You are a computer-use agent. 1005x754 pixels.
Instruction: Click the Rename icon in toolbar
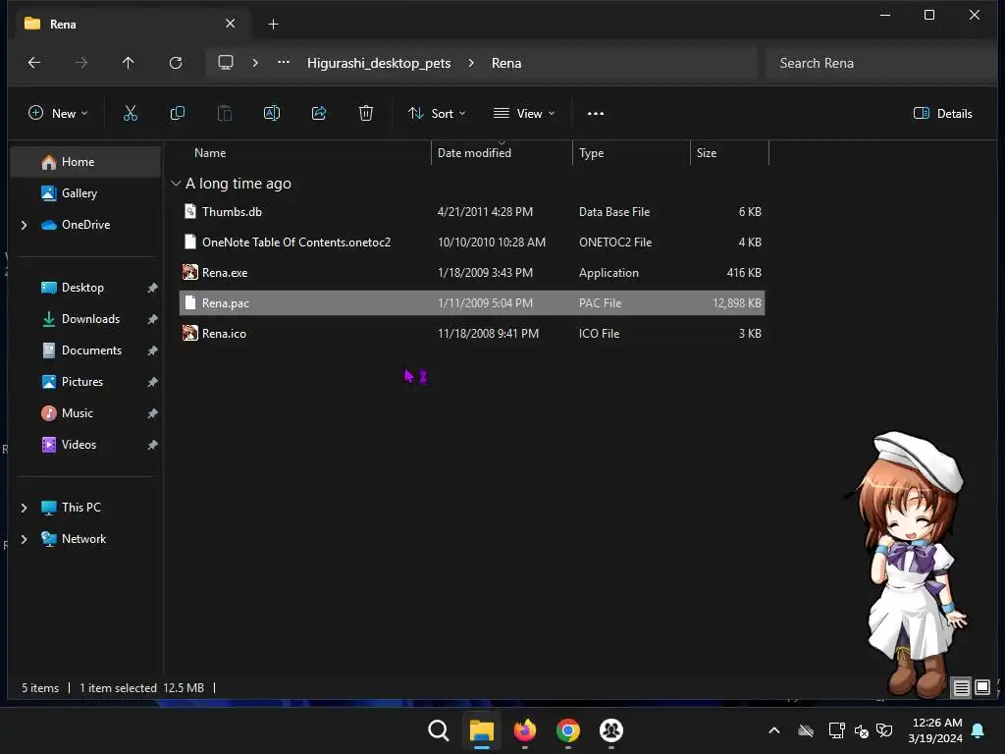click(x=272, y=114)
